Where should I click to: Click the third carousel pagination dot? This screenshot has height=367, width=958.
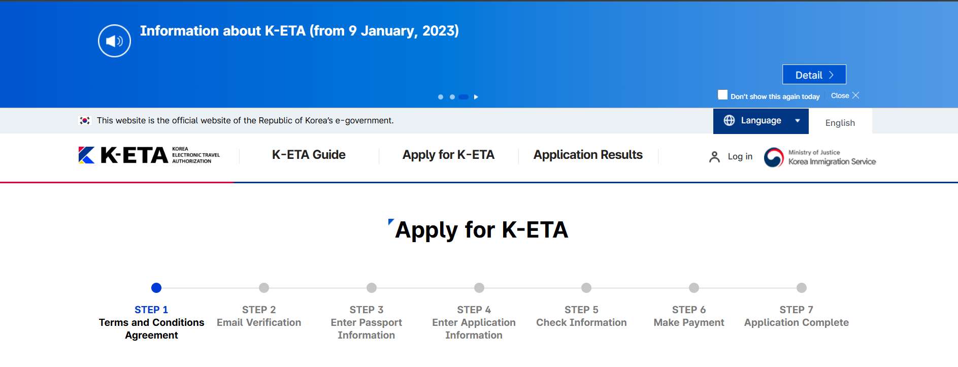coord(463,96)
